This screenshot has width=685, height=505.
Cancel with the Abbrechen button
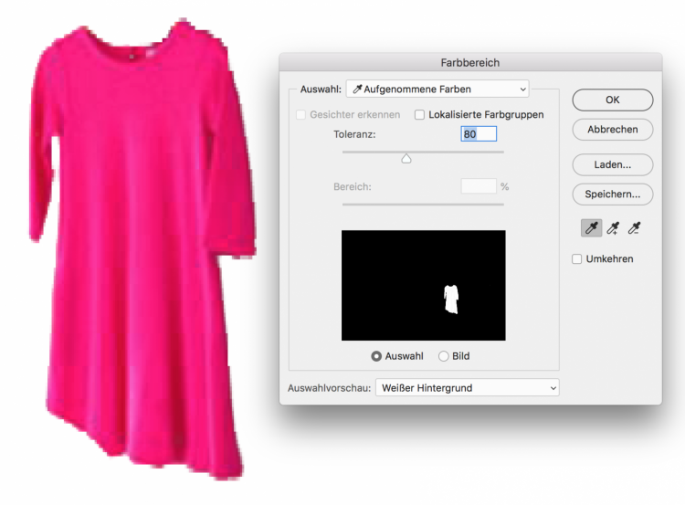[x=613, y=130]
